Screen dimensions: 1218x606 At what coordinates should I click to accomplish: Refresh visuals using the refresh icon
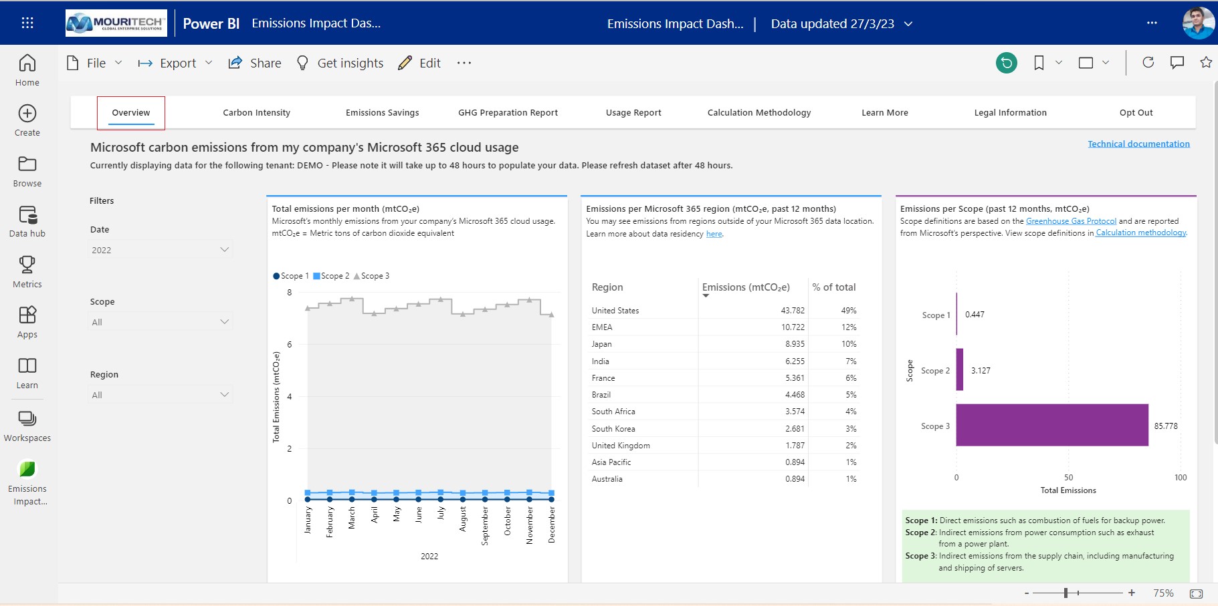(x=1148, y=63)
